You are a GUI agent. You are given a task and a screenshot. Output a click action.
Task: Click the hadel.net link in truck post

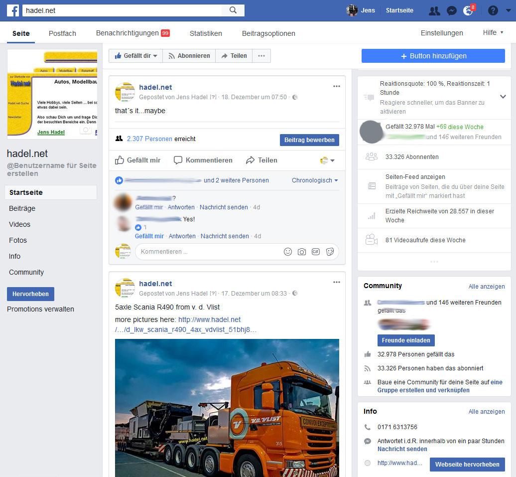coord(186,324)
